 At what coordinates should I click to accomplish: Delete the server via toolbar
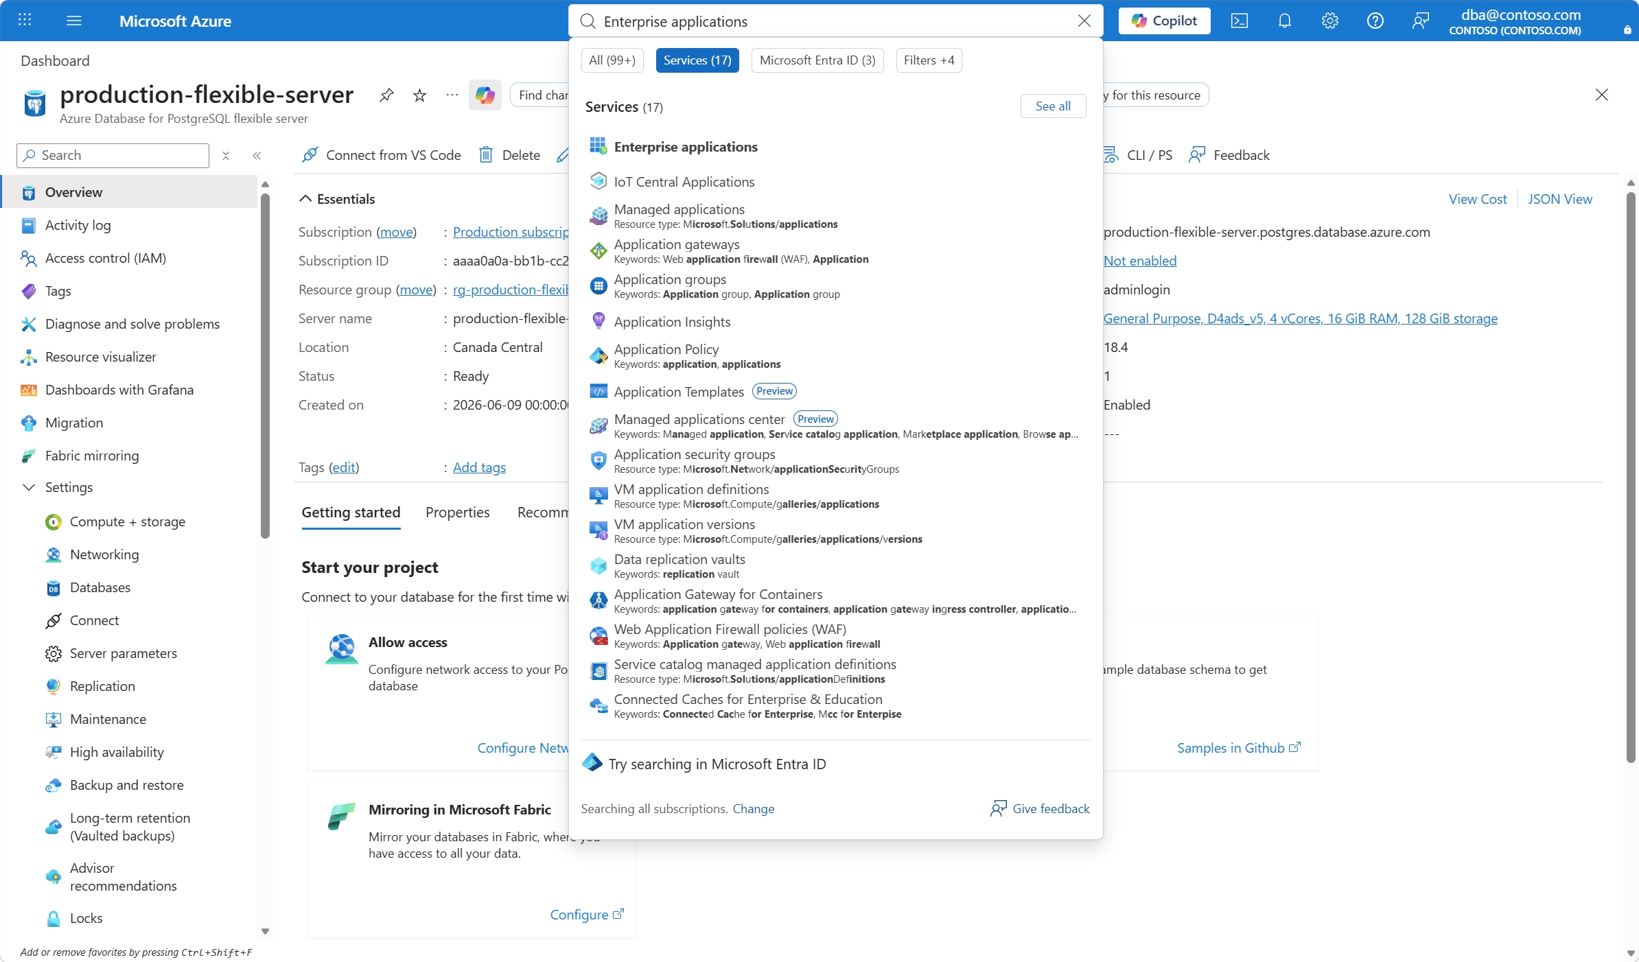click(509, 155)
